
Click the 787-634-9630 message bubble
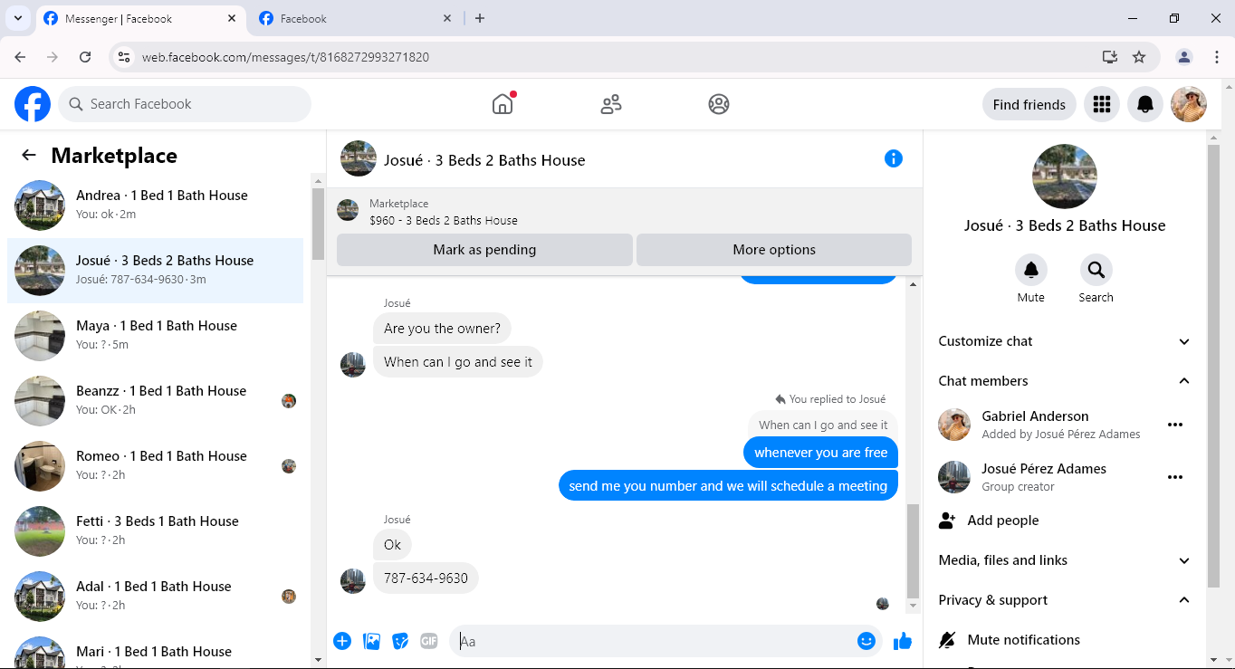point(426,578)
